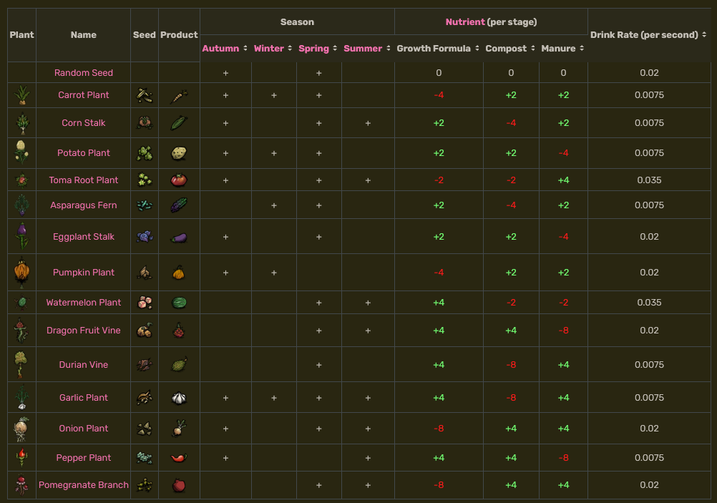Screen dimensions: 717x503
Task: Click the Corn Stalk plant icon
Action: tap(21, 123)
